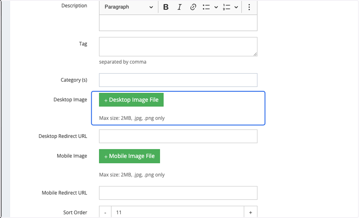Click the Desktop Redirect URL field
The image size is (359, 218).
tap(178, 136)
